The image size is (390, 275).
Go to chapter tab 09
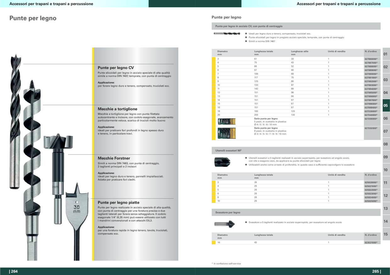click(x=386, y=157)
